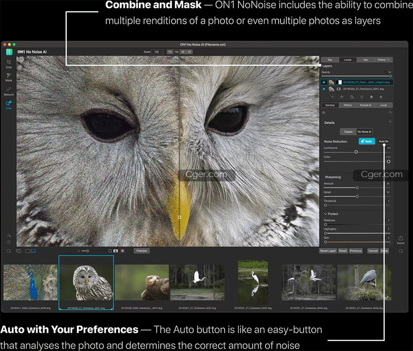This screenshot has width=413, height=351.
Task: Switch to the Effects tab
Action: (348, 105)
